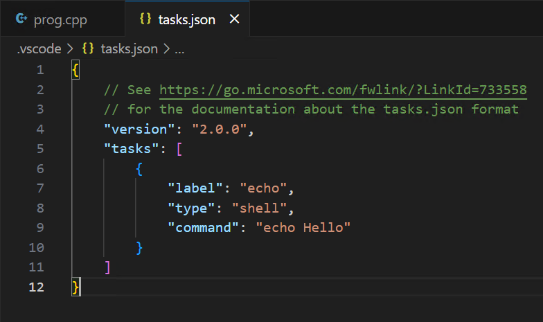Click the JSON braces icon on tasks.json tab

tap(145, 19)
